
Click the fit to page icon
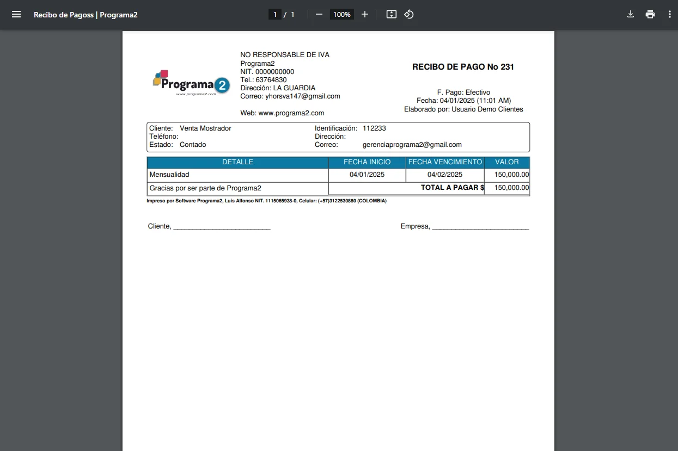[x=391, y=15]
